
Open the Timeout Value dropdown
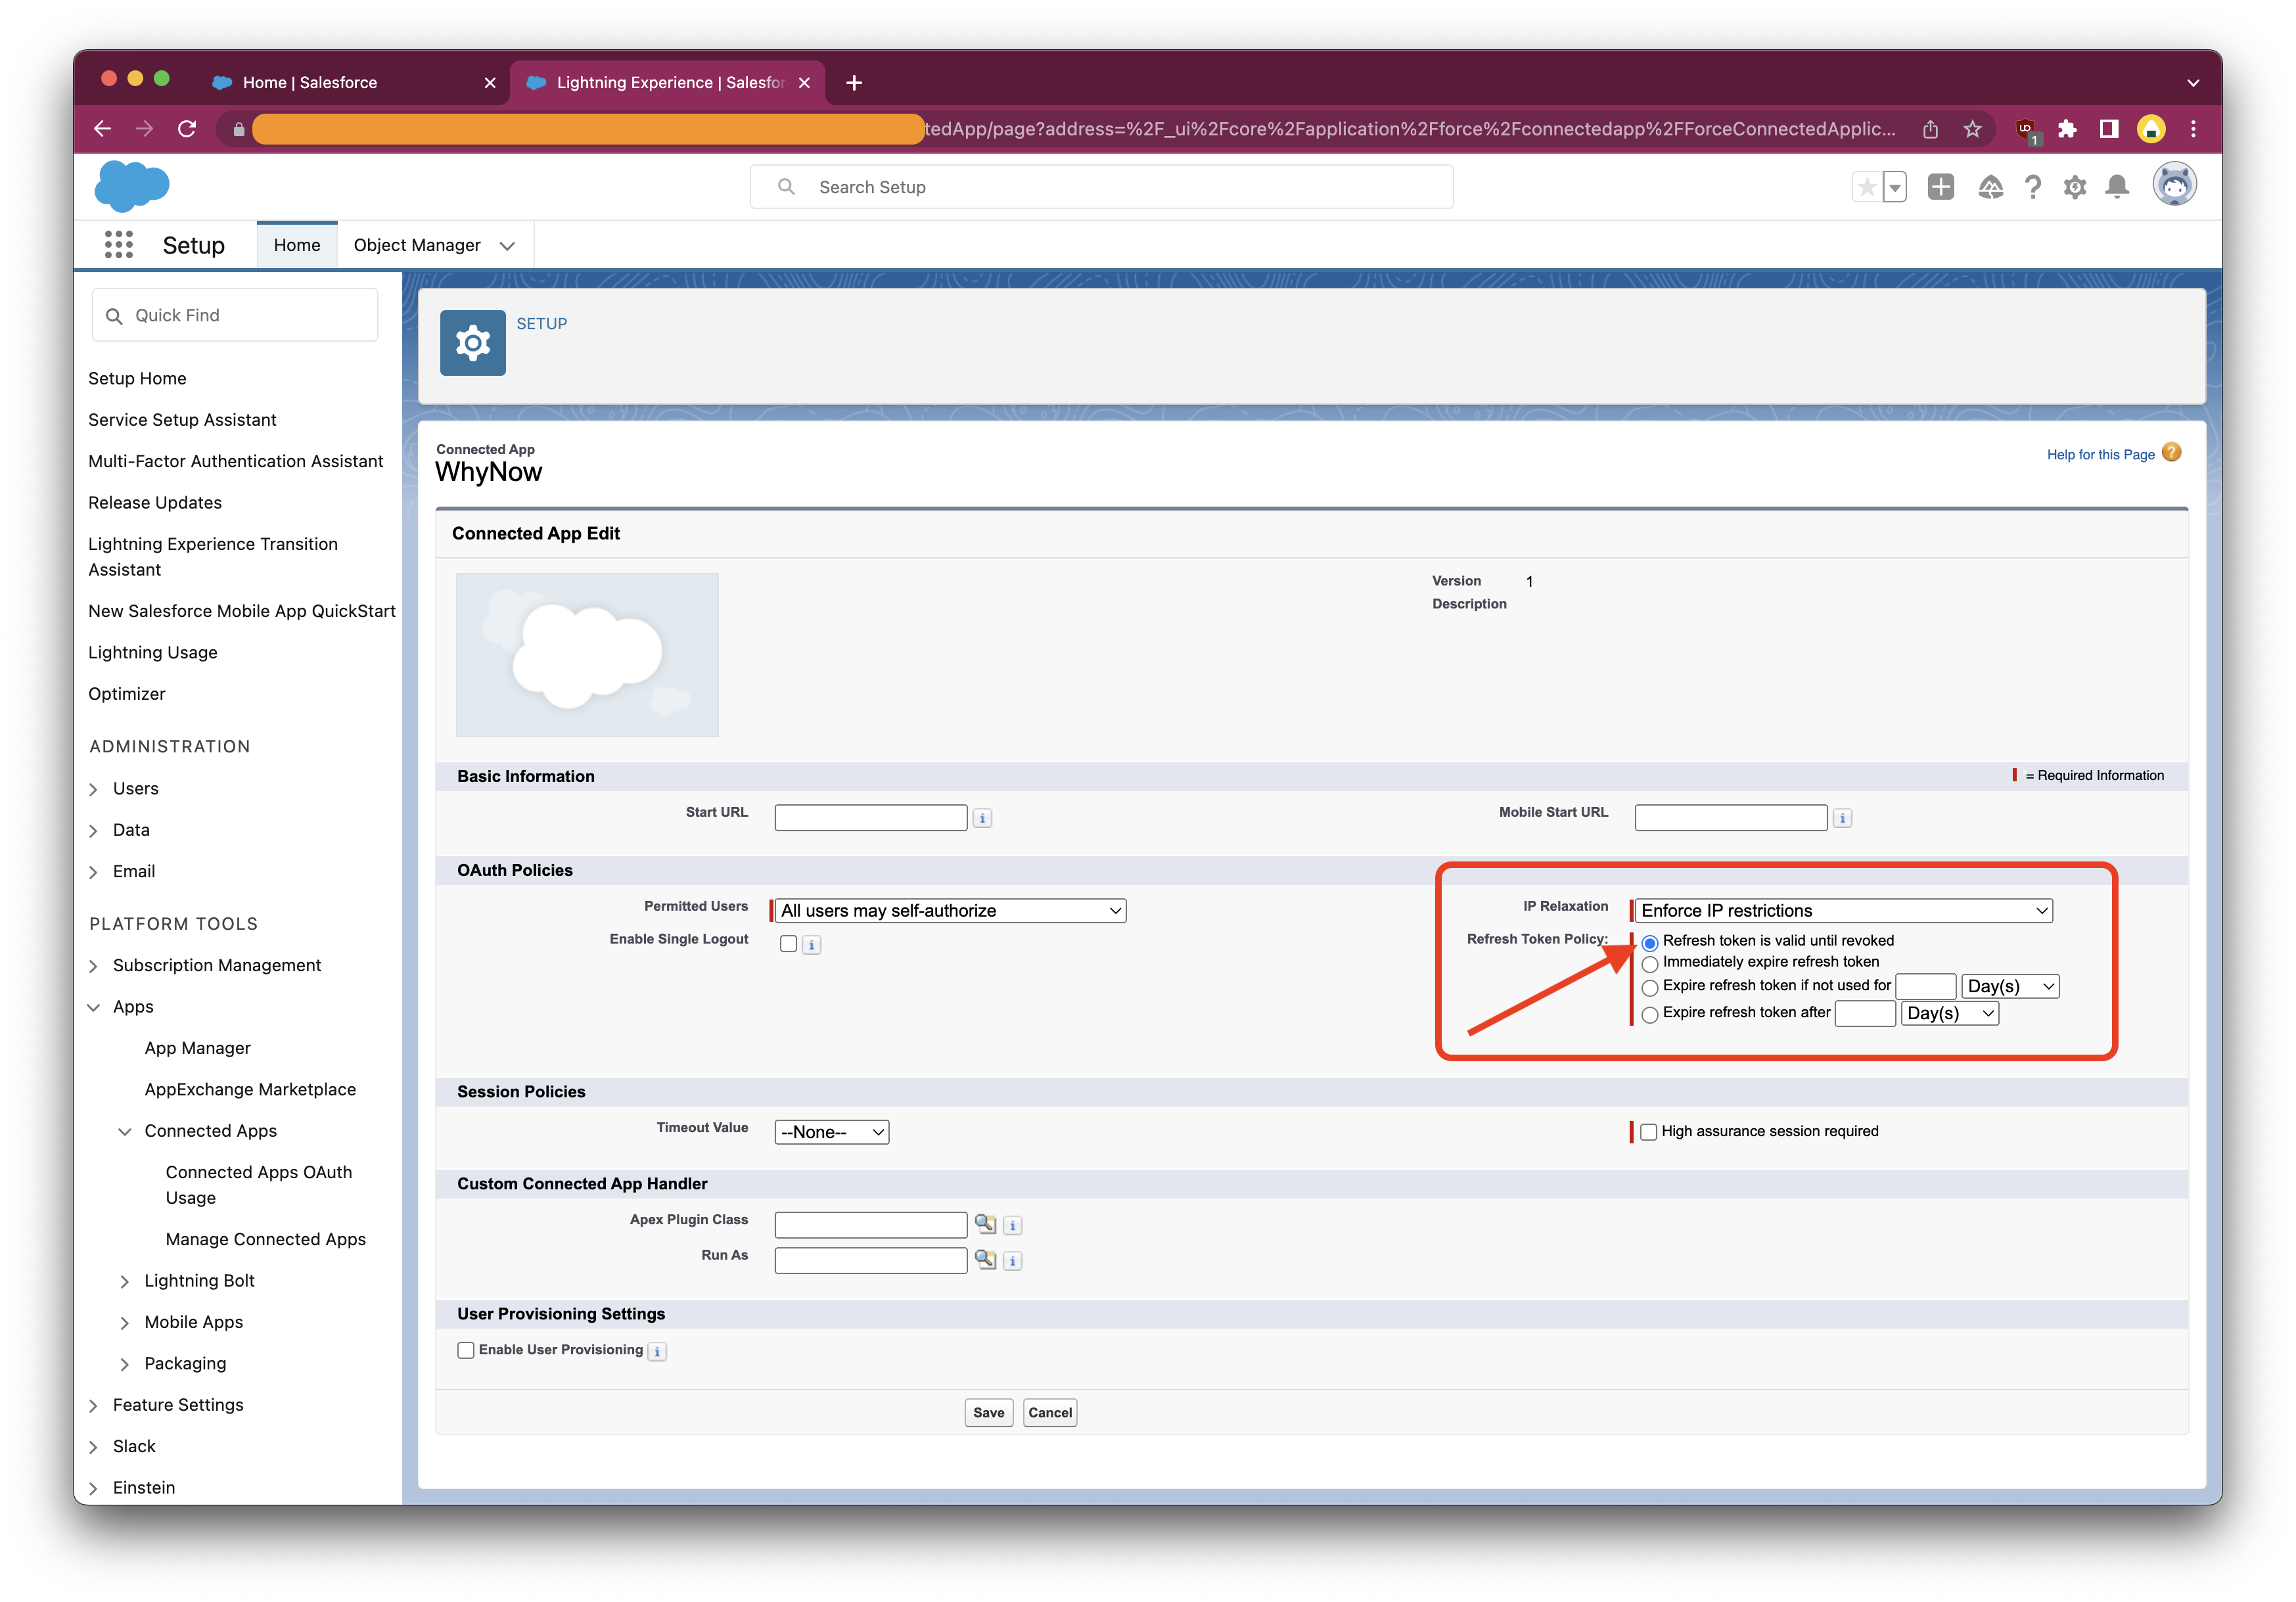(x=832, y=1133)
